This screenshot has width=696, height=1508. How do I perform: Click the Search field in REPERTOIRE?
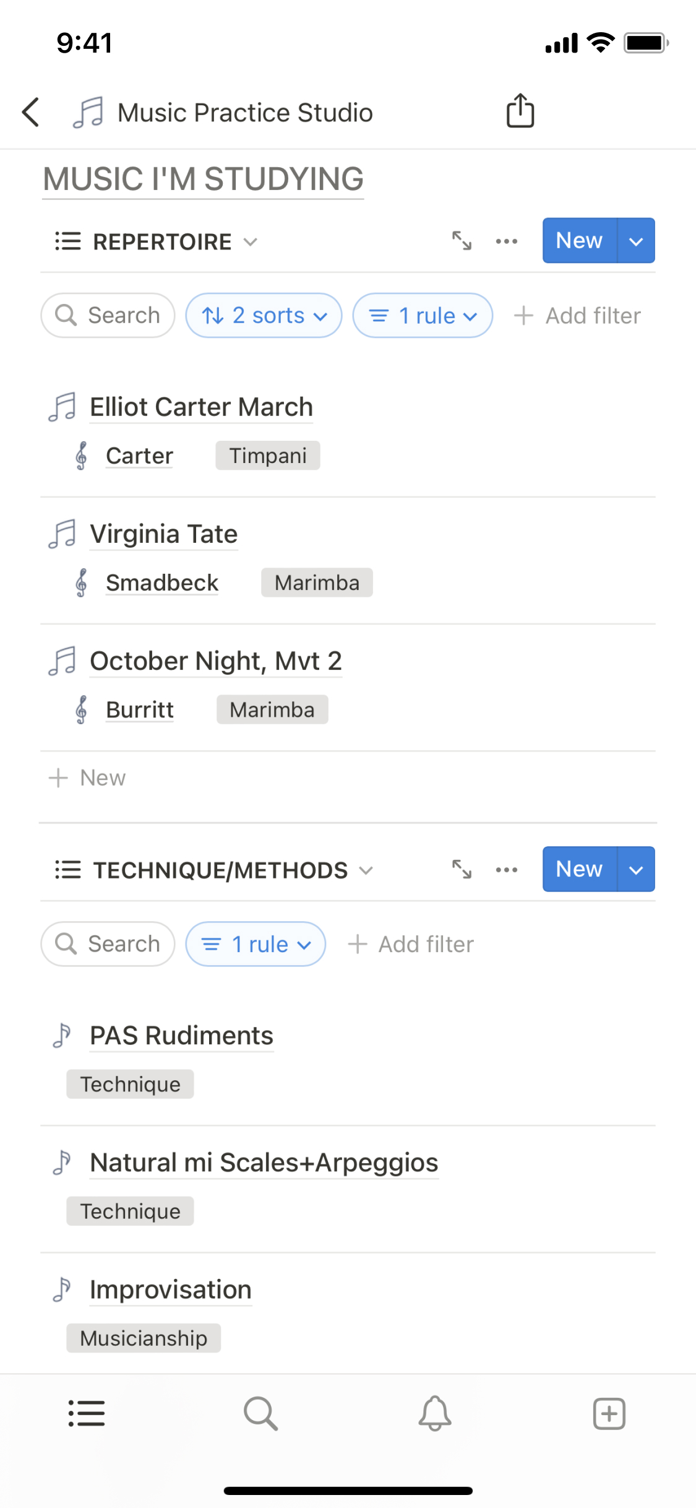coord(108,316)
